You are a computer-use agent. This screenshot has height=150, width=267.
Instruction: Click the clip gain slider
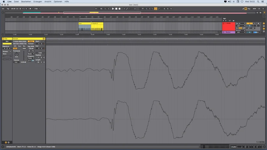tap(24, 55)
